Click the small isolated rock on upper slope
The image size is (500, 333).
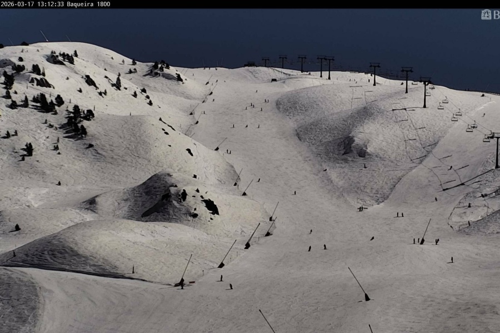tap(189, 152)
